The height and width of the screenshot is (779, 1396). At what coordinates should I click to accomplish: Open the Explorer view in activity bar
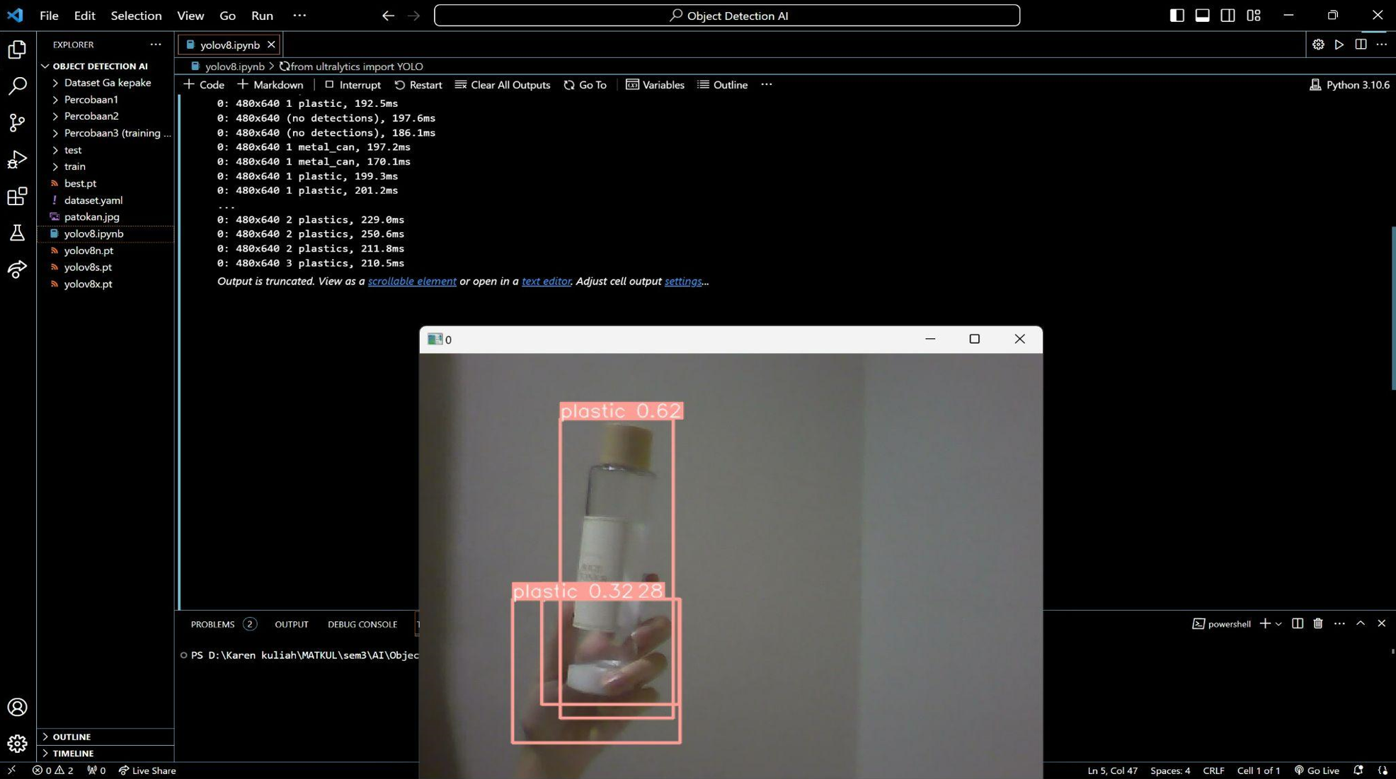(x=17, y=49)
